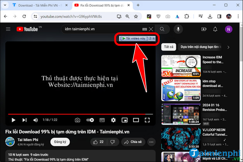Image resolution: width=243 pixels, height=162 pixels.
Task: Open the Chrome three-dot menu
Action: pyautogui.click(x=238, y=16)
